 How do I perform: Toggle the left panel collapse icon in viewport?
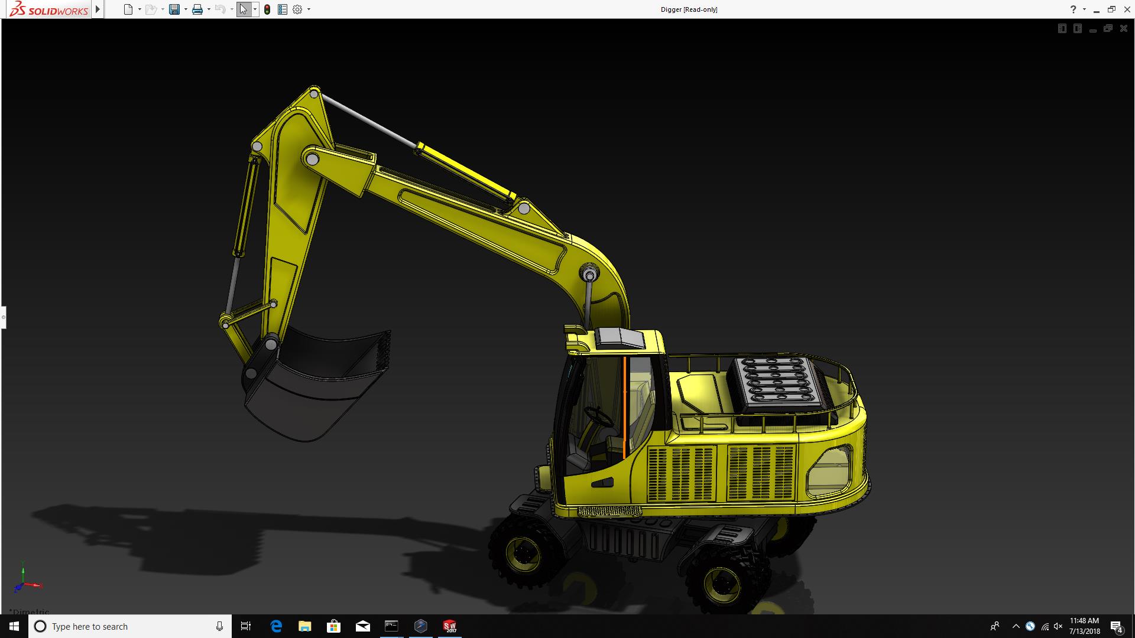1062,28
